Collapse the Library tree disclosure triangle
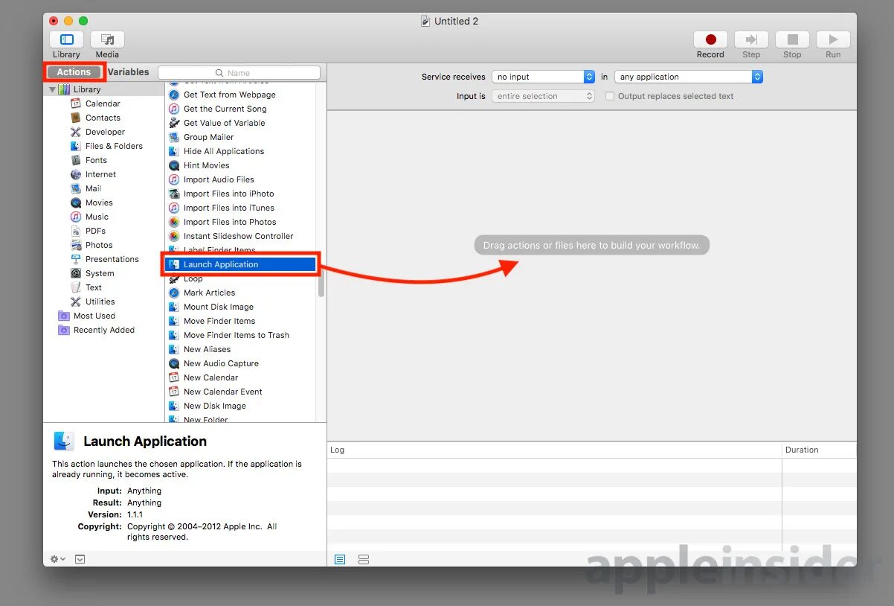 [53, 89]
